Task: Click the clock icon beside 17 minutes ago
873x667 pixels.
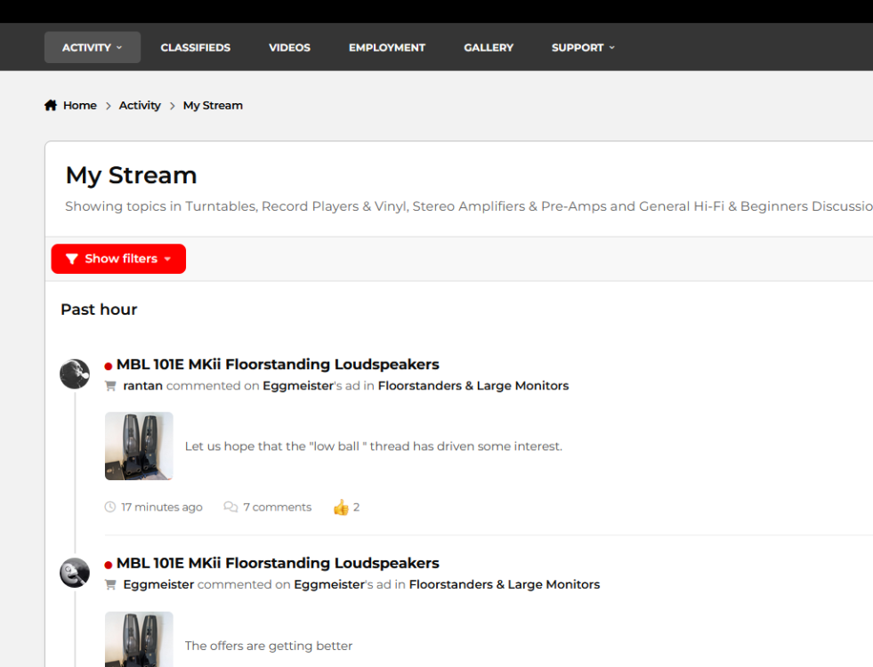Action: coord(110,508)
